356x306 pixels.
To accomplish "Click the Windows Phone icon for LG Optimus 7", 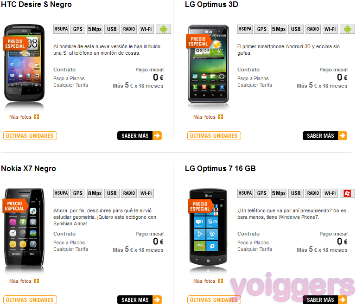I will [347, 193].
